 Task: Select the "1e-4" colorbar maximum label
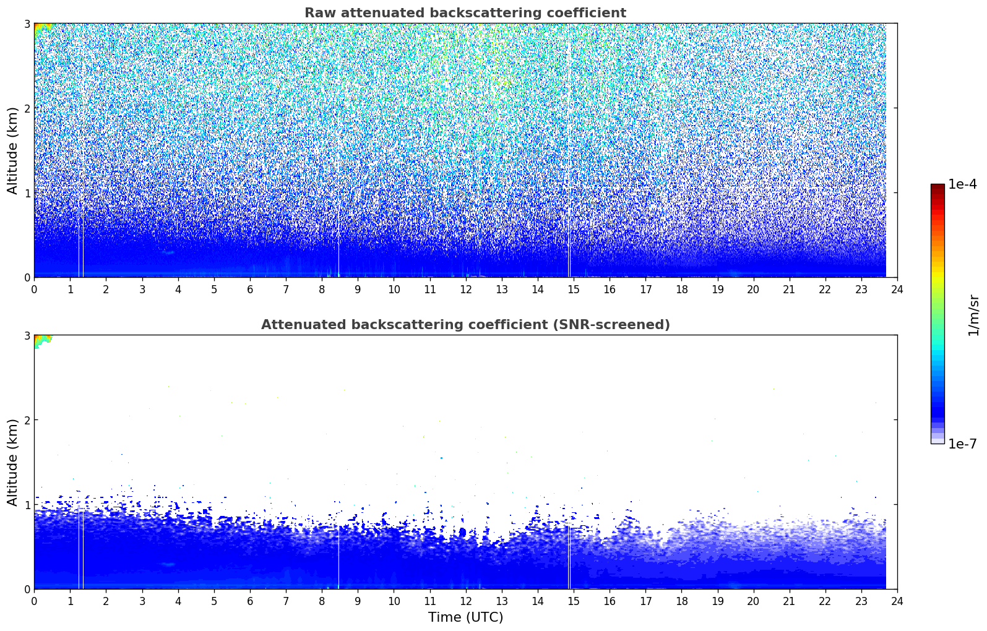(x=962, y=184)
